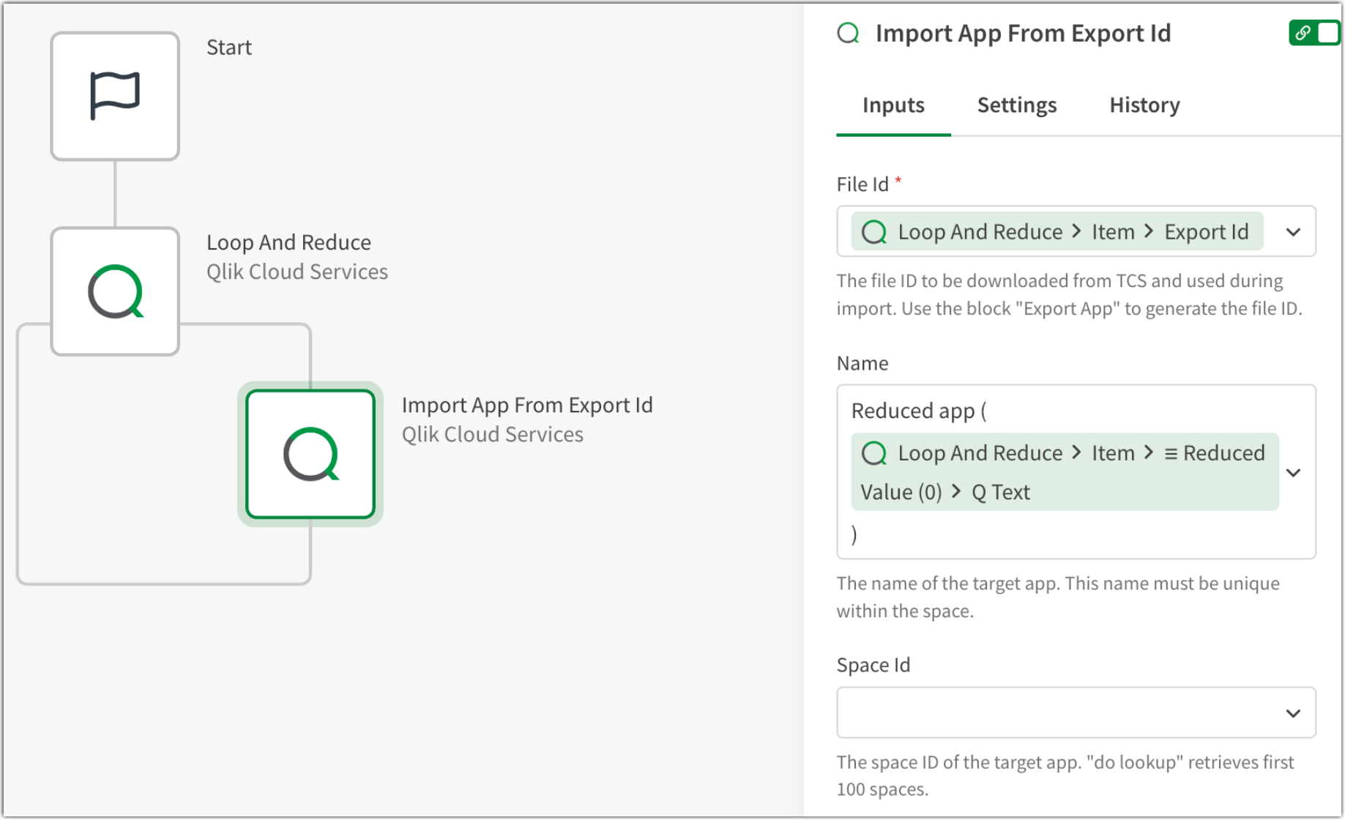Open the History tab
Viewport: 1345px width, 820px height.
(1144, 105)
